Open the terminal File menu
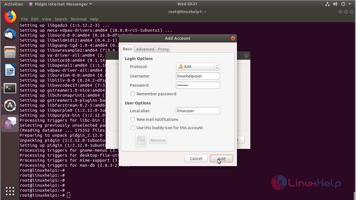Viewport: 356px width, 200px height. [x=24, y=19]
